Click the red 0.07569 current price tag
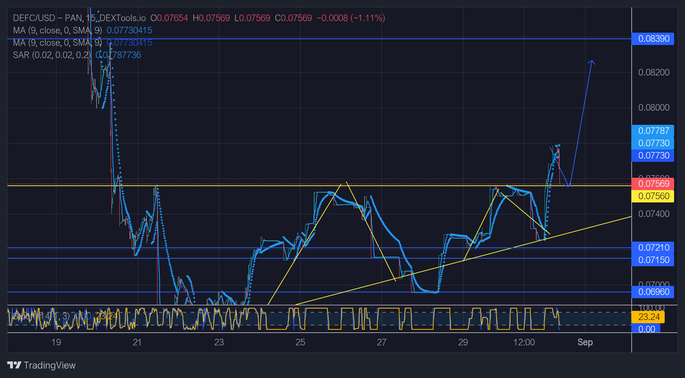The width and height of the screenshot is (685, 378). [x=653, y=184]
